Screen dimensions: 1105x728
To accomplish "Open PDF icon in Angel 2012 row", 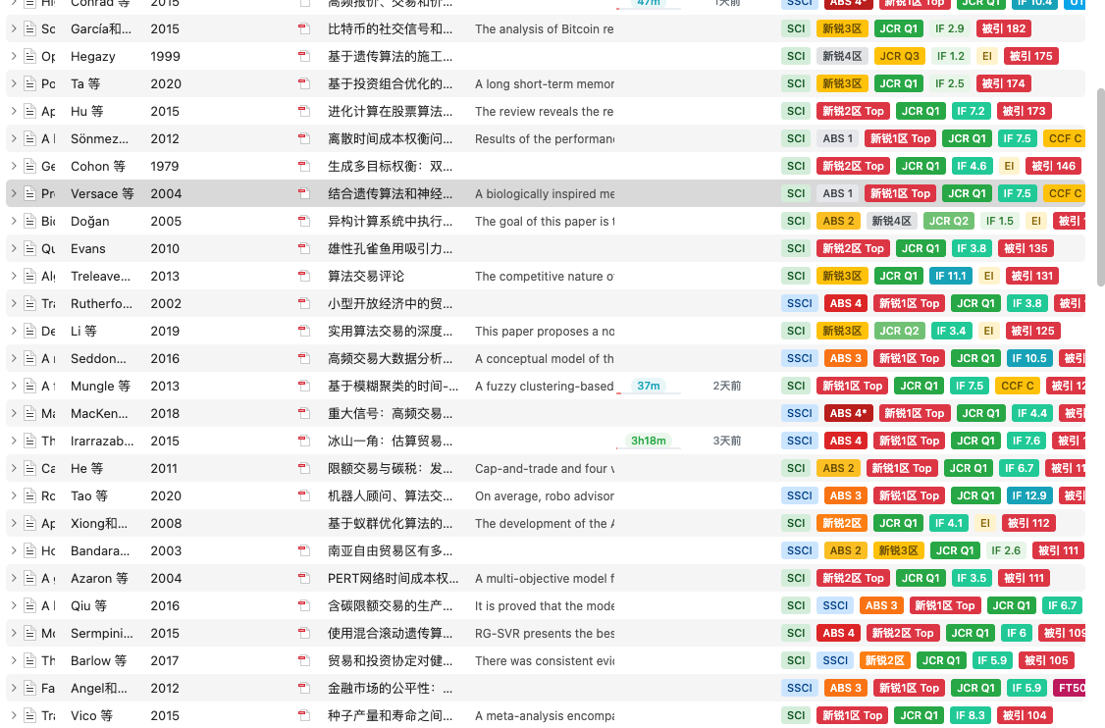I will (304, 689).
